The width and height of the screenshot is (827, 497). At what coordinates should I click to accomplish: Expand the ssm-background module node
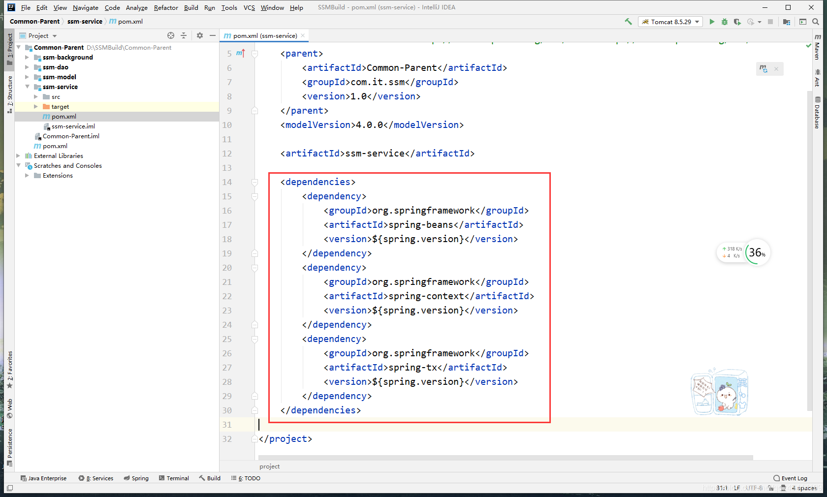coord(27,57)
